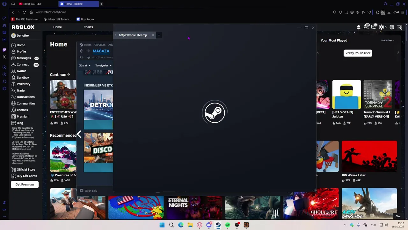Open Opera AI assistant button

(x=396, y=12)
